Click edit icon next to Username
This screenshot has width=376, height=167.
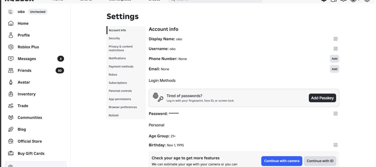(335, 48)
